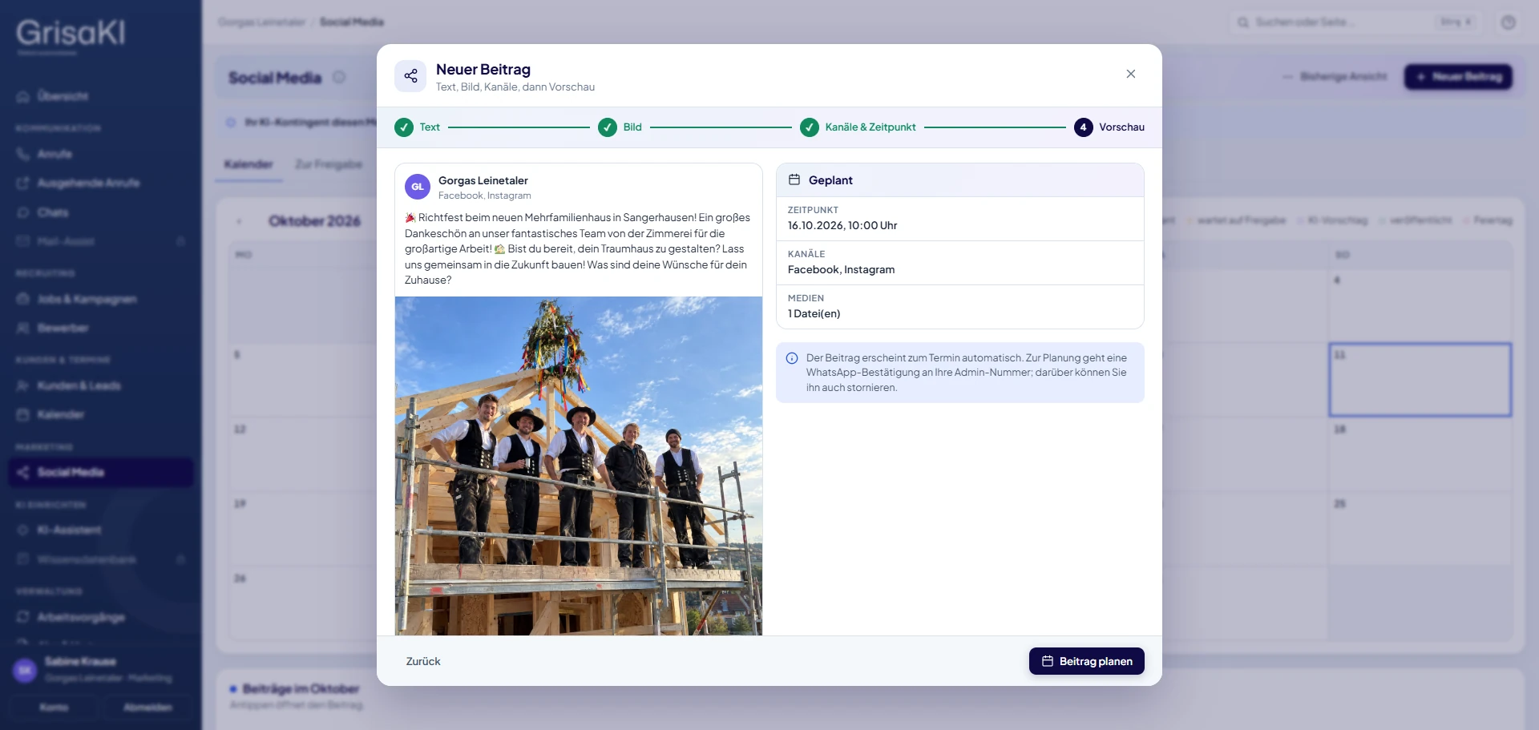Screen dimensions: 1539x730
Task: Click the help icon in the top right
Action: click(1508, 22)
